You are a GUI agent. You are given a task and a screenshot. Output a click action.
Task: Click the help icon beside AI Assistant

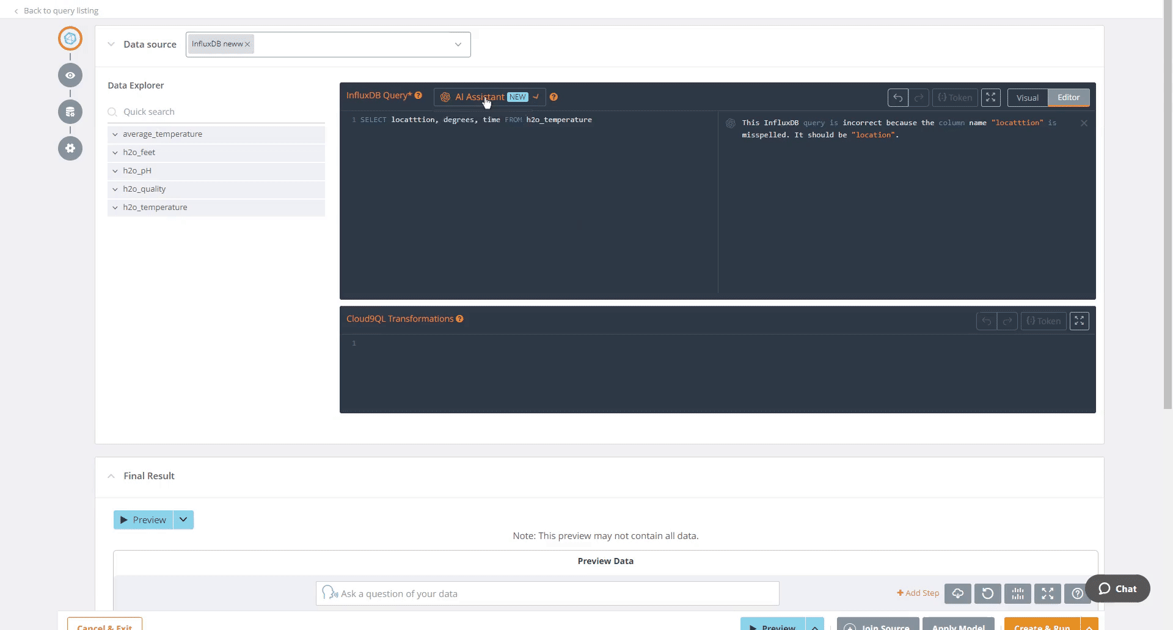[554, 96]
